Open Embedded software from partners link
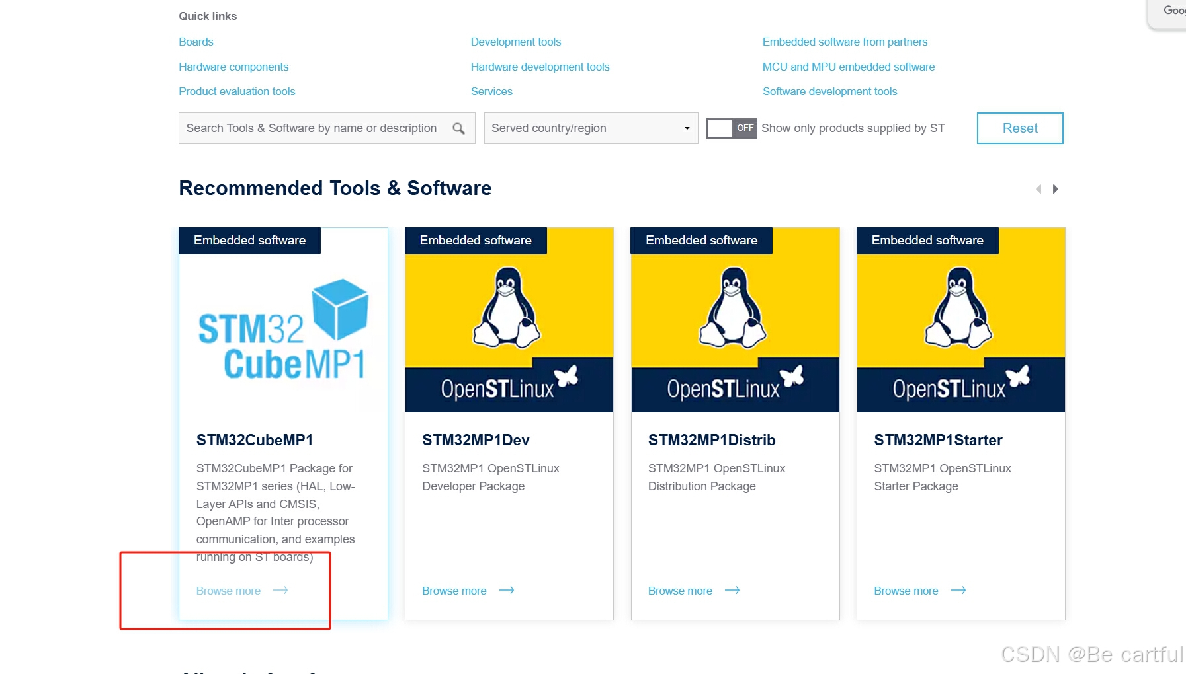The width and height of the screenshot is (1186, 674). pos(845,42)
